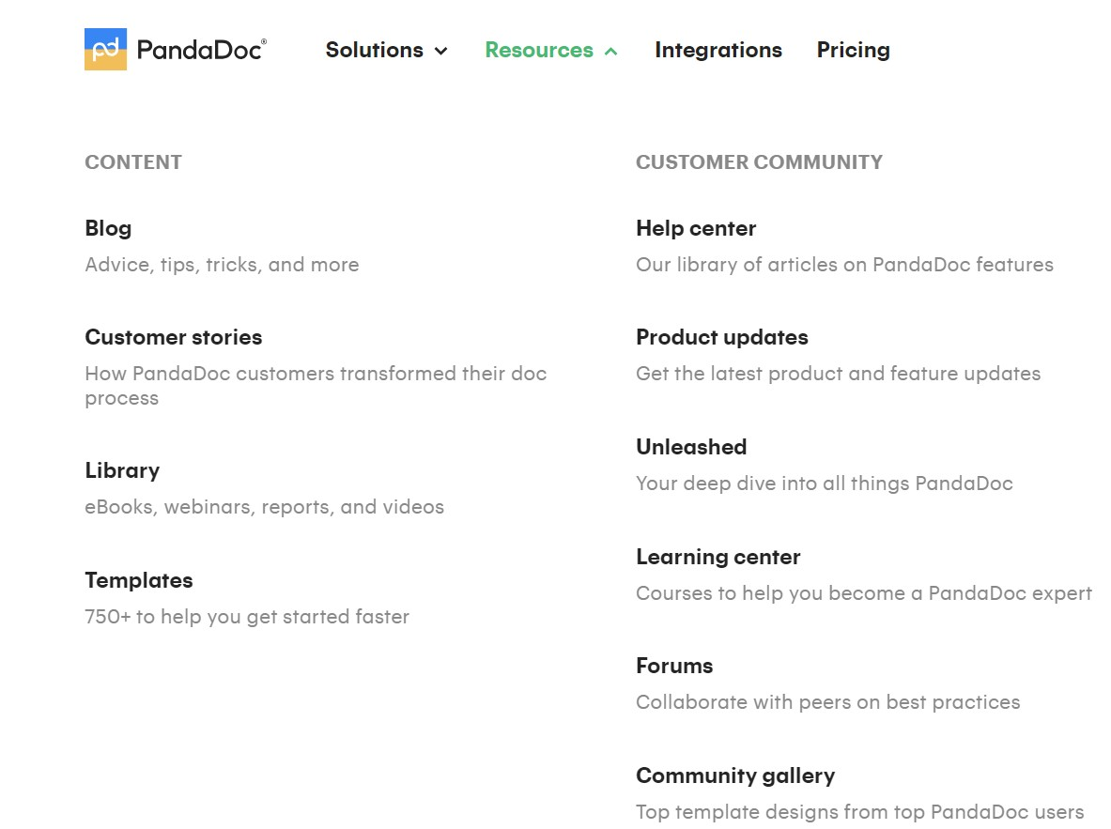Open the Community gallery
The width and height of the screenshot is (1111, 829).
pyautogui.click(x=734, y=775)
